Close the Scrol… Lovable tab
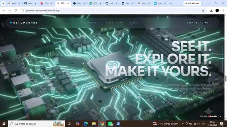This screenshot has height=127, width=227. [52, 3]
